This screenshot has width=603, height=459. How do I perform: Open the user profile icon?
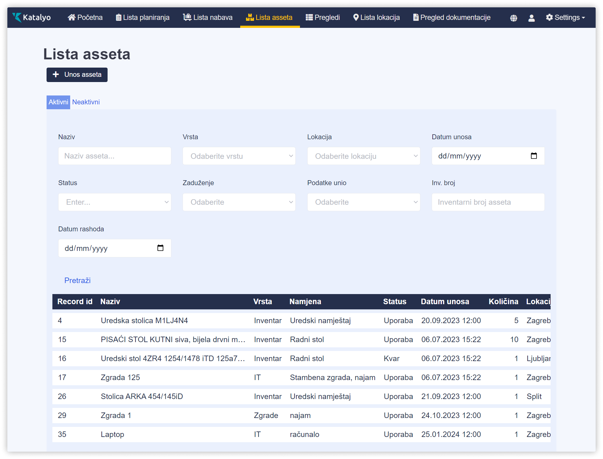click(531, 18)
